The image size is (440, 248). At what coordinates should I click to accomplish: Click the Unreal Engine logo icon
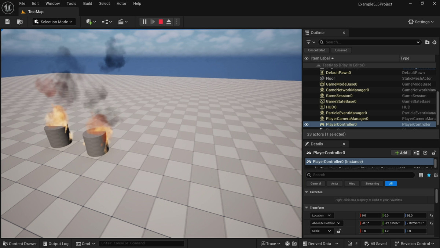coord(8,8)
